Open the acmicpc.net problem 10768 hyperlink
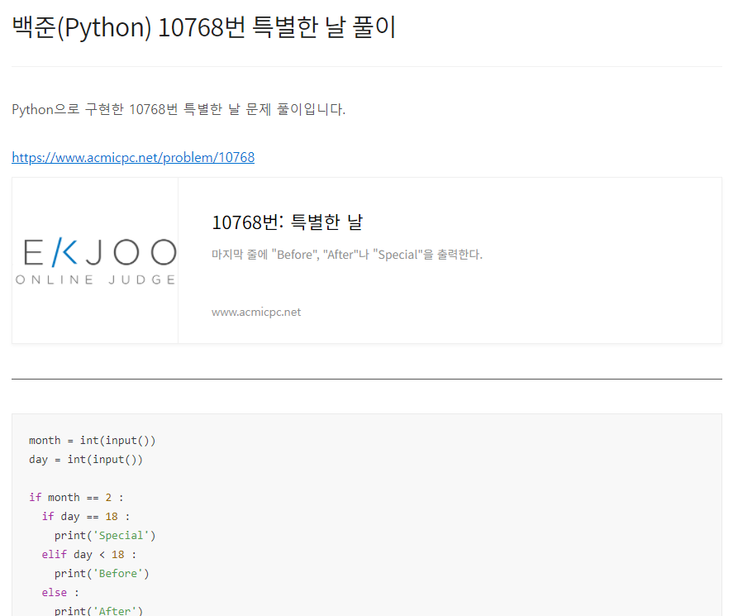The image size is (738, 616). point(133,157)
